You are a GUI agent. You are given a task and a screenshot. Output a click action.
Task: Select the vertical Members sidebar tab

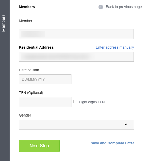coord(3,23)
